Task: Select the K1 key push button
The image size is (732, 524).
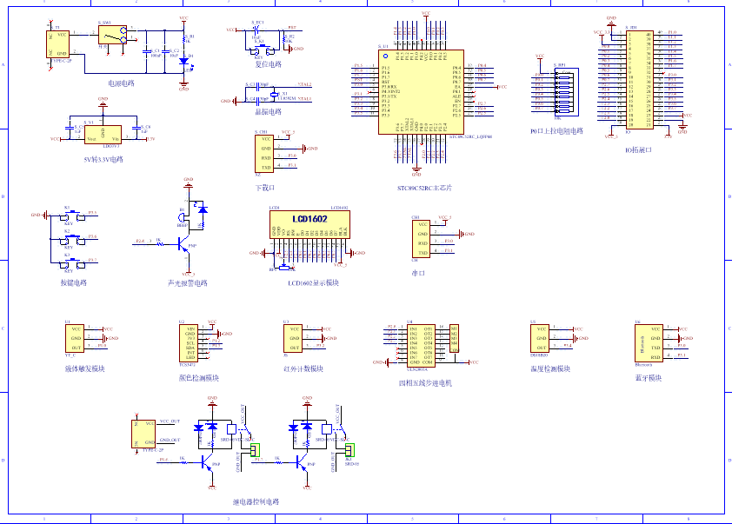Action: point(71,216)
